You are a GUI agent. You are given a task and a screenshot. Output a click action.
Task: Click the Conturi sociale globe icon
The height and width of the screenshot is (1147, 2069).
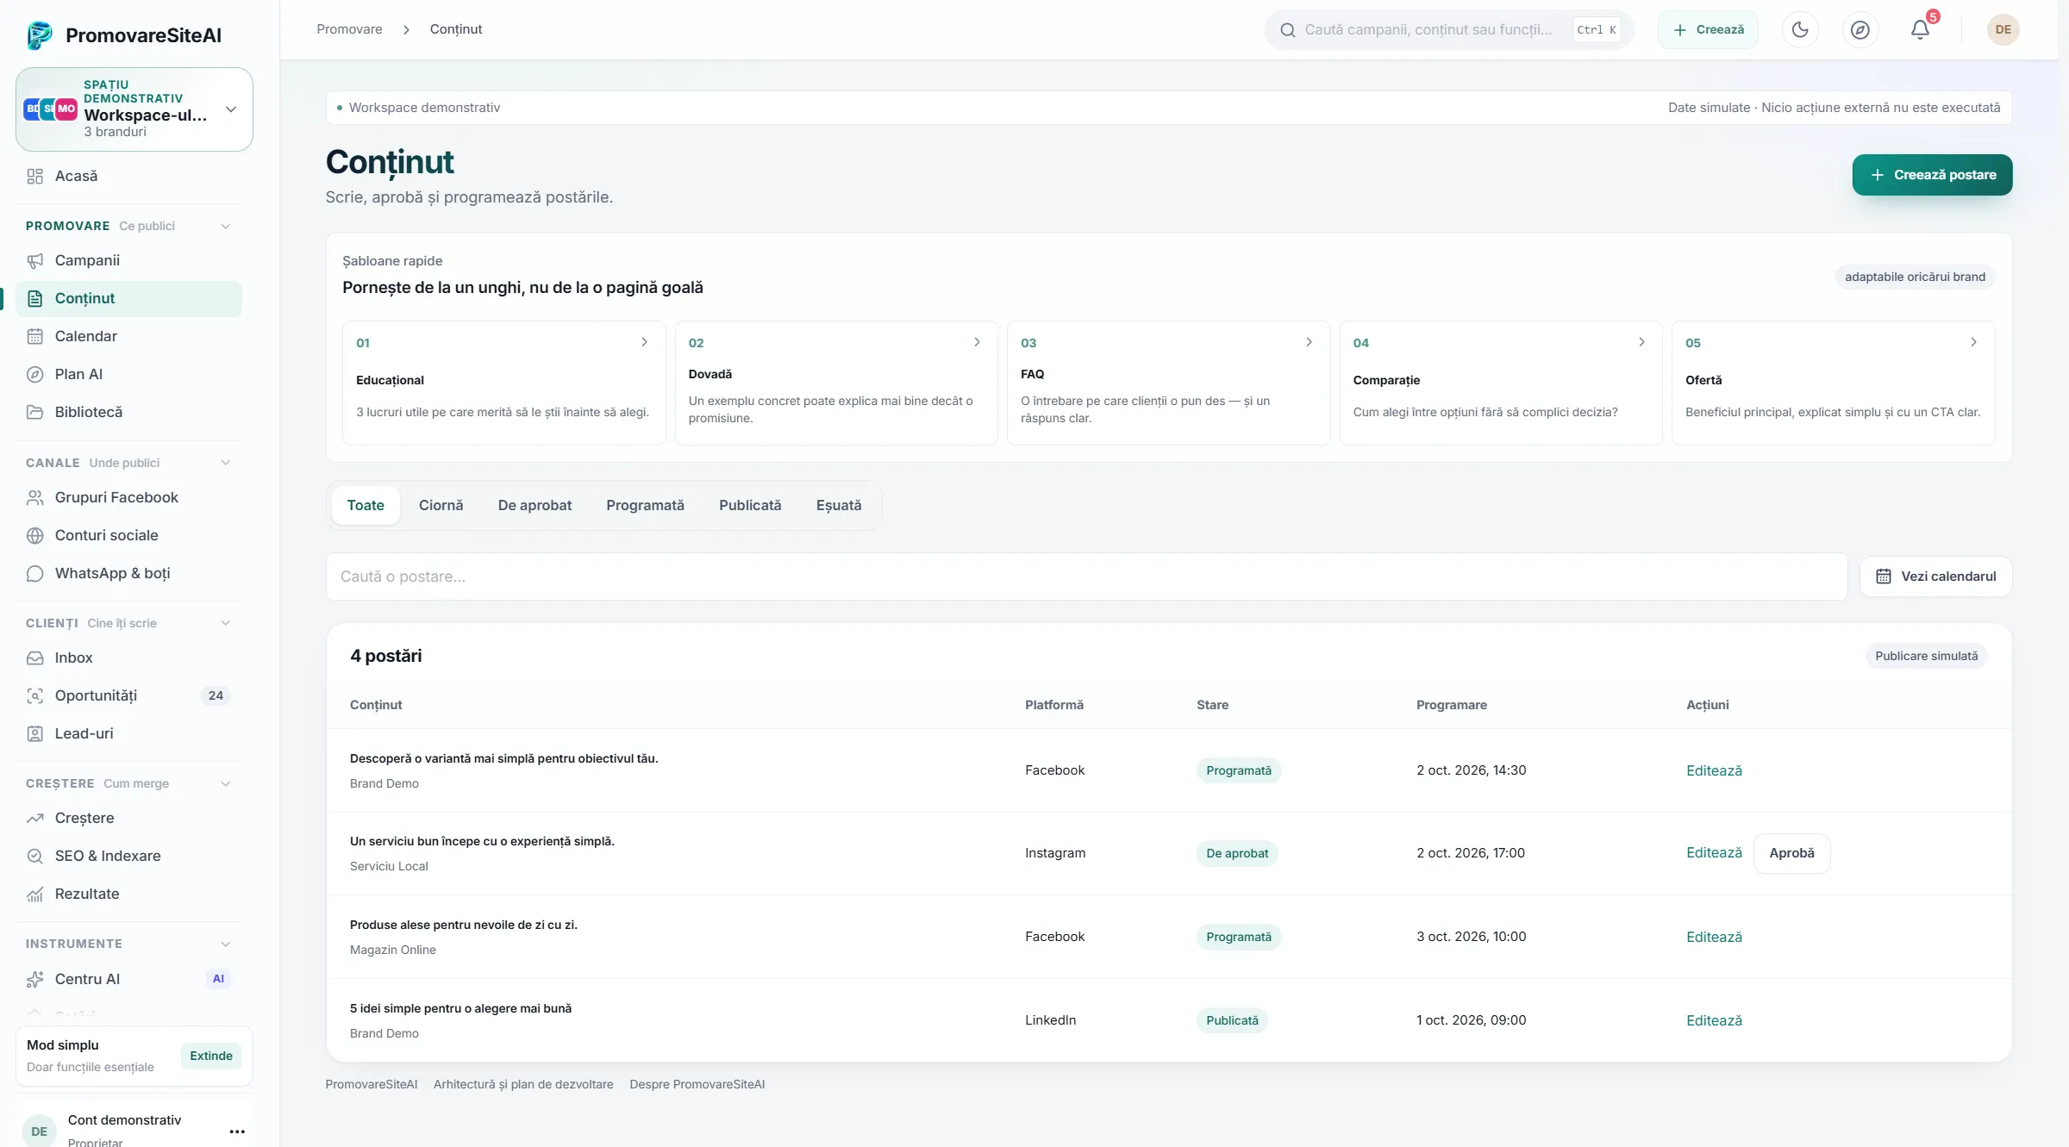click(35, 535)
